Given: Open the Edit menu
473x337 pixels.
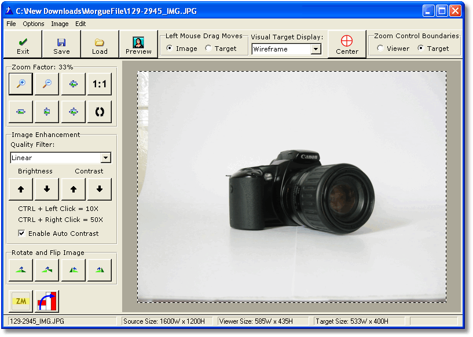Looking at the screenshot, I should click(80, 24).
